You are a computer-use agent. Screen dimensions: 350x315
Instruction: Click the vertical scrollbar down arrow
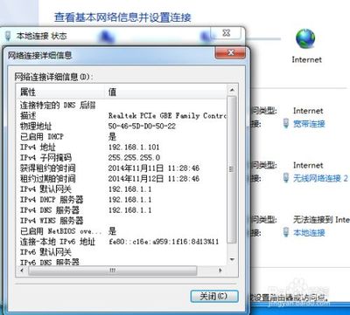[232, 259]
